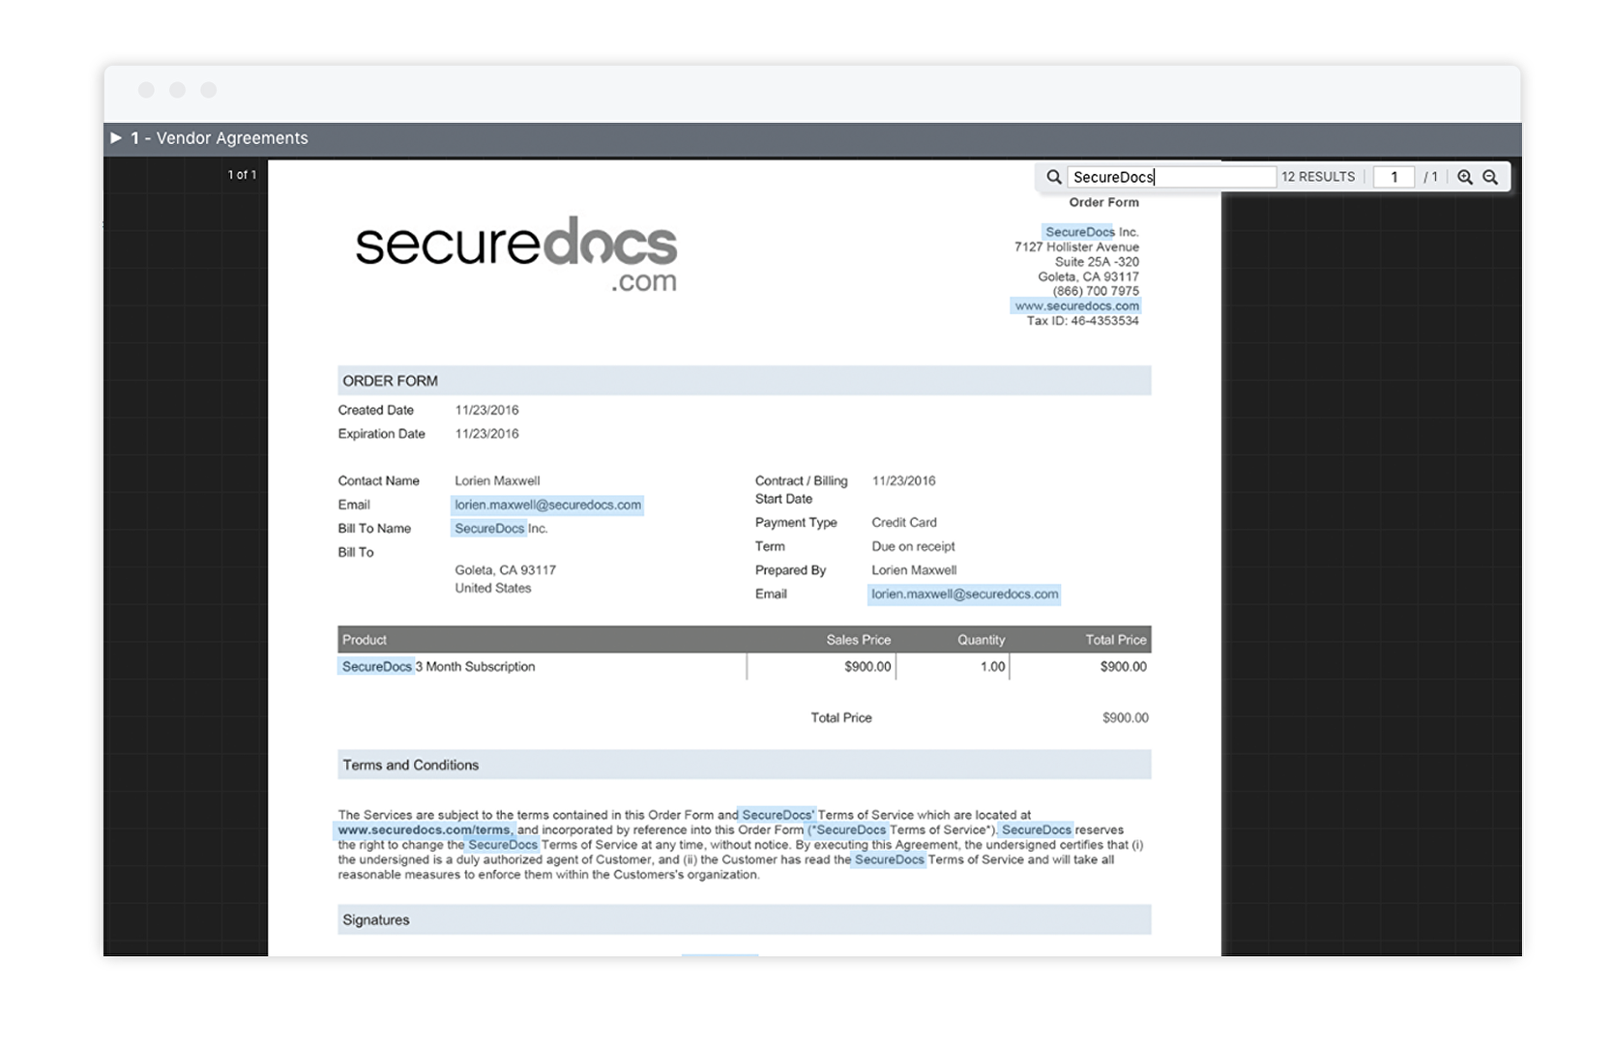Click the Prepared By email address
The width and height of the screenshot is (1615, 1044).
(x=964, y=594)
